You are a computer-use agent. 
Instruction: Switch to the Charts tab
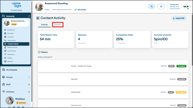click(x=58, y=25)
